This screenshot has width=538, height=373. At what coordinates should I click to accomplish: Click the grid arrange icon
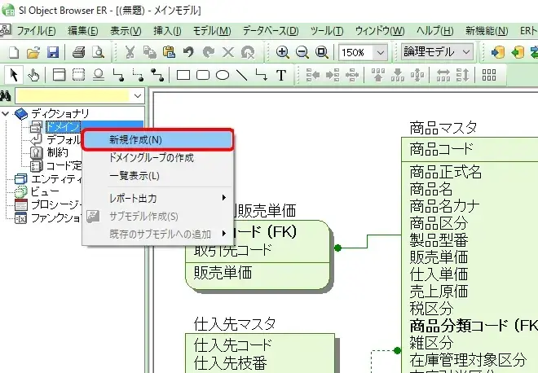tap(489, 75)
